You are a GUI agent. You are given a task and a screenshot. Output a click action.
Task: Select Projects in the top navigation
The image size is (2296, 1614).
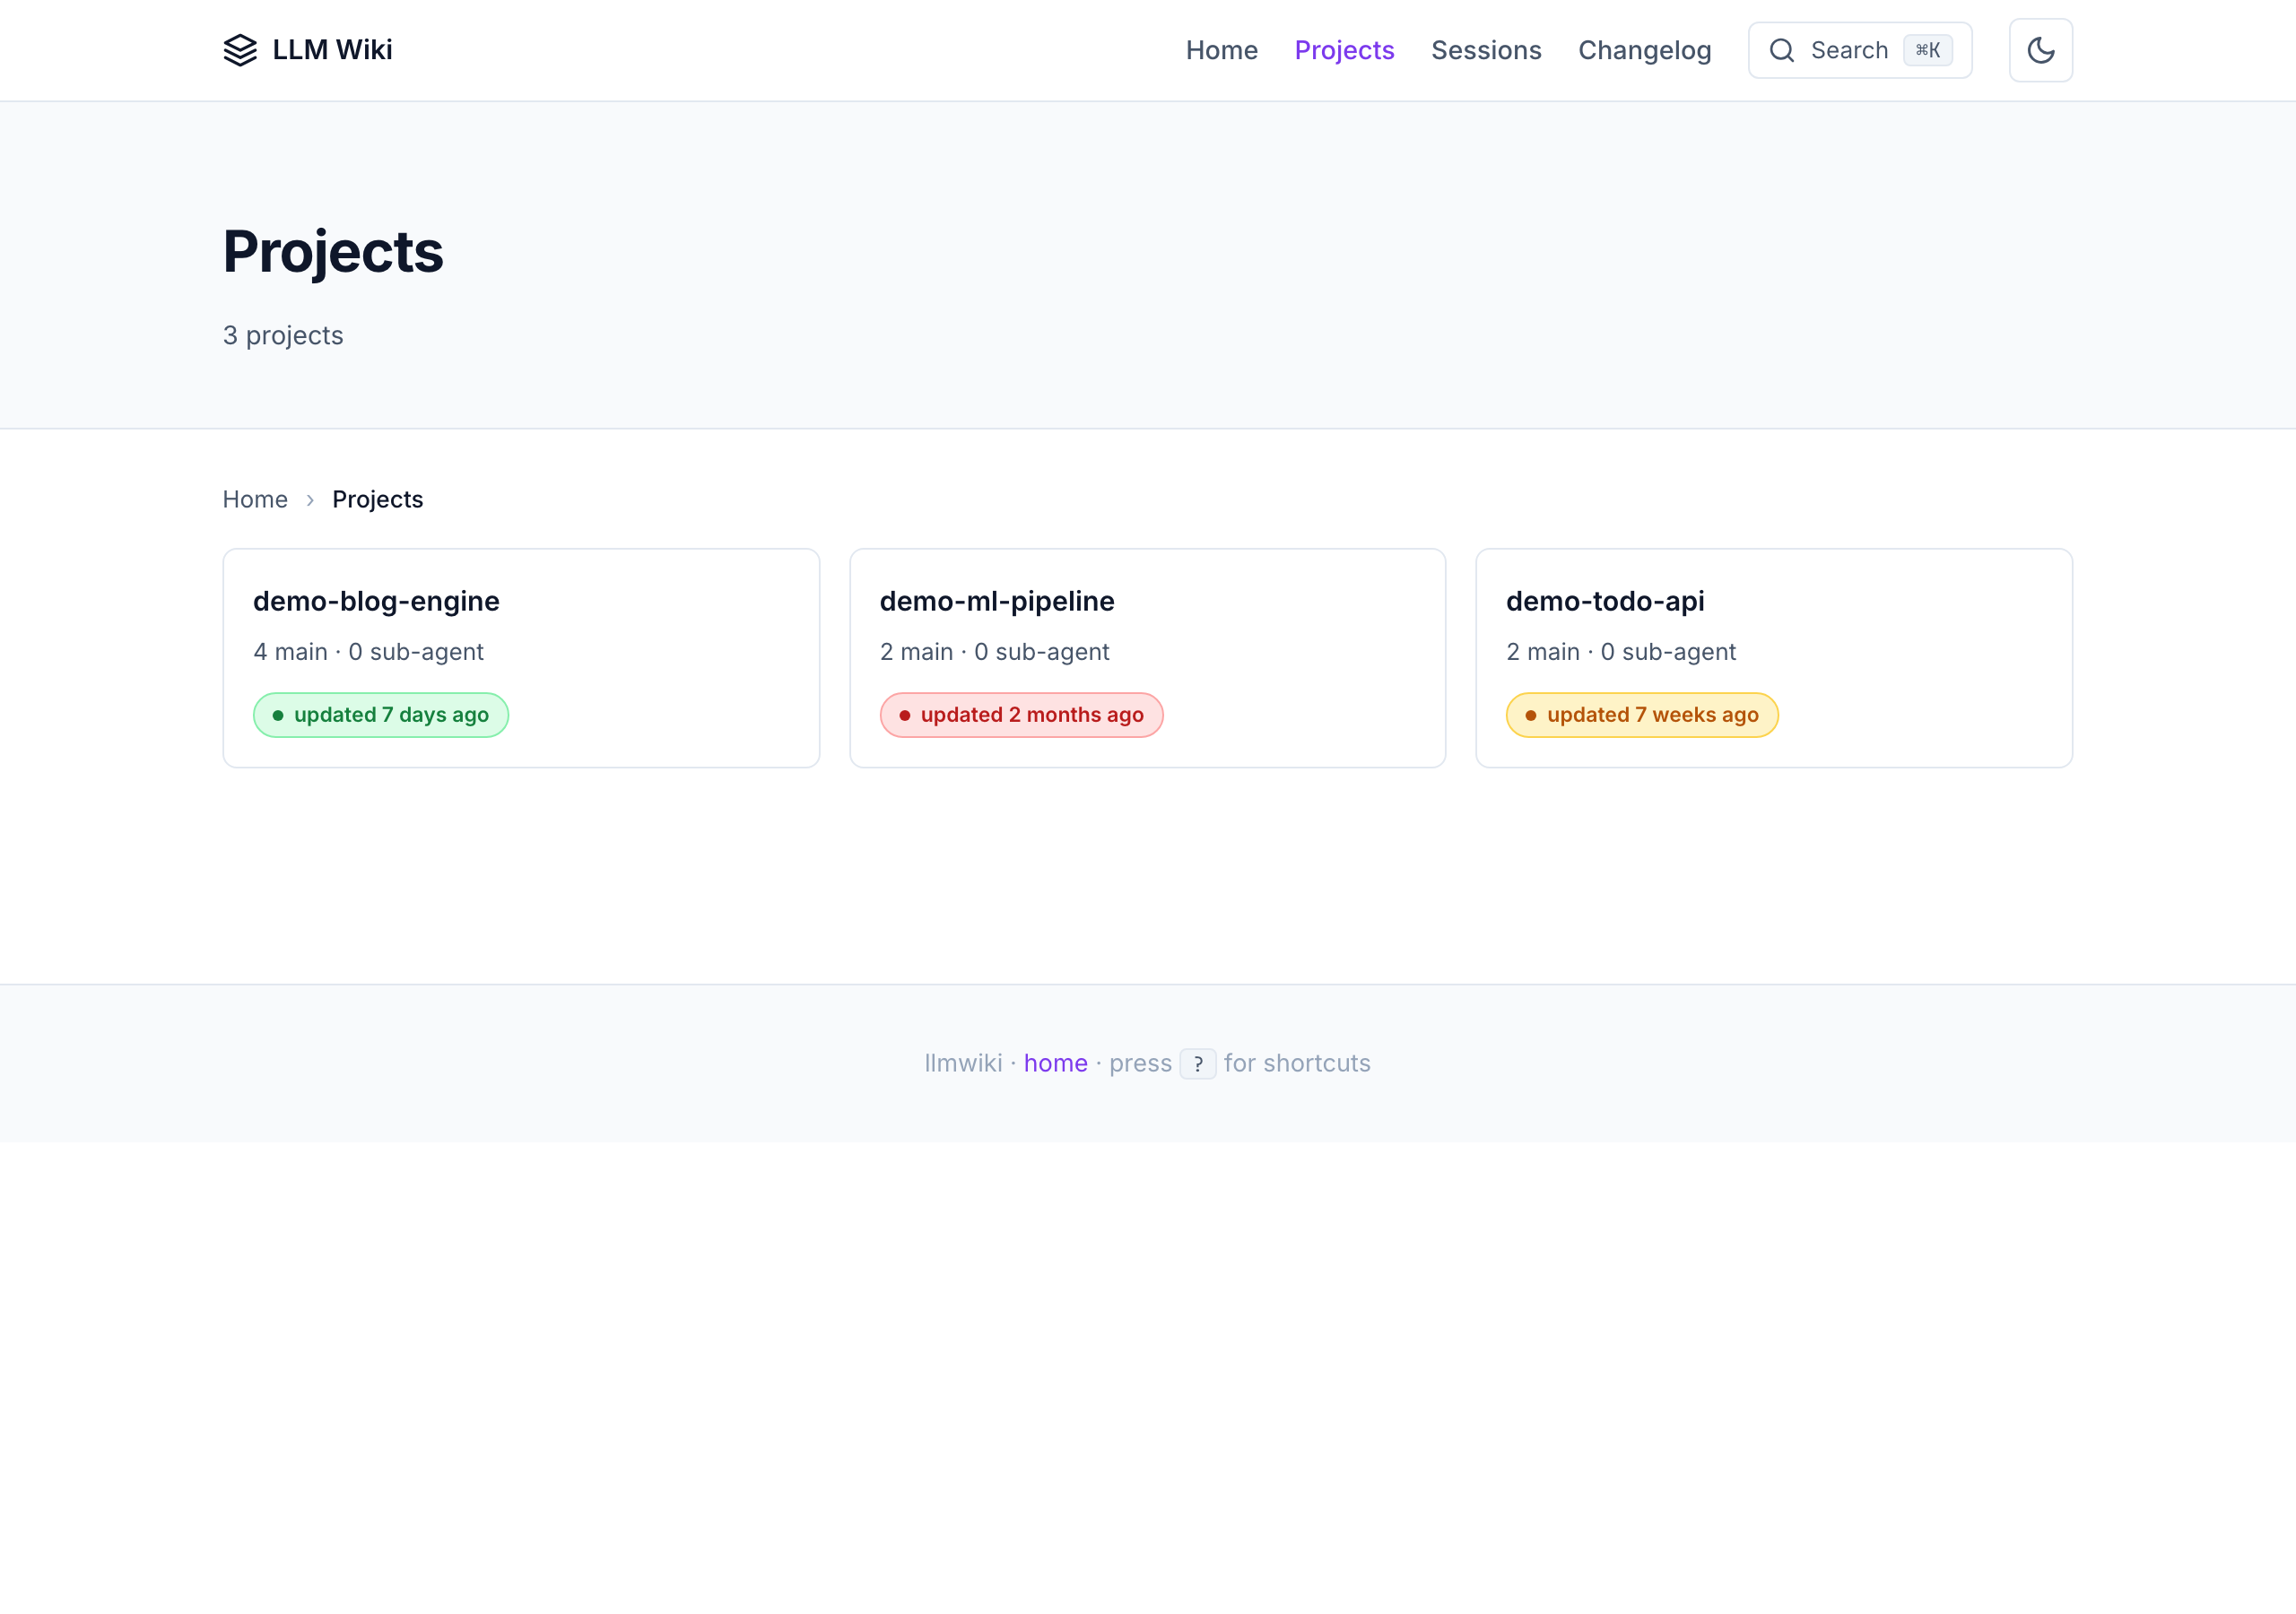[x=1343, y=50]
